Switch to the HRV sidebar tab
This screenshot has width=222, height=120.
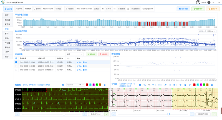coord(6,52)
